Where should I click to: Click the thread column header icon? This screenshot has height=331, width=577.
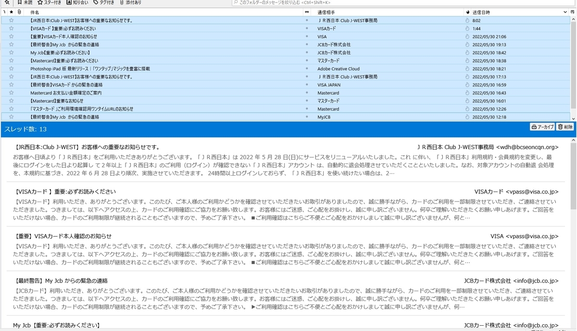(x=4, y=12)
